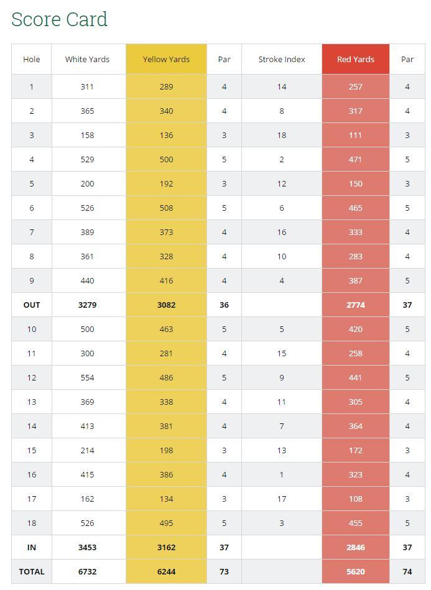
Task: Select hole 17 red yards cell 108
Action: coord(355,499)
